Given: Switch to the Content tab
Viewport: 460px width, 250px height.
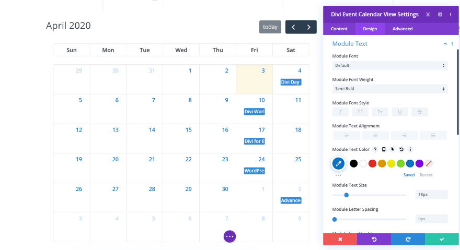Looking at the screenshot, I should [x=339, y=29].
